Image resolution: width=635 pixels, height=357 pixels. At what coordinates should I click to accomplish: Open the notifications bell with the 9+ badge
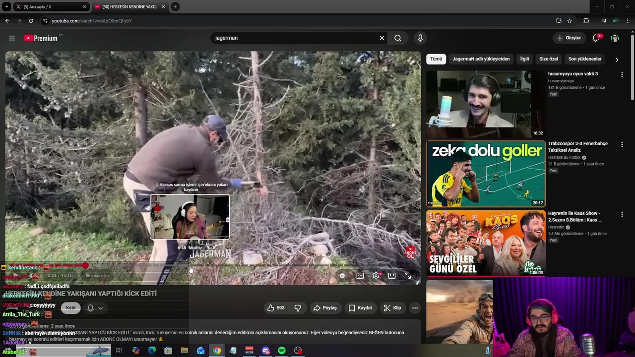click(x=596, y=38)
